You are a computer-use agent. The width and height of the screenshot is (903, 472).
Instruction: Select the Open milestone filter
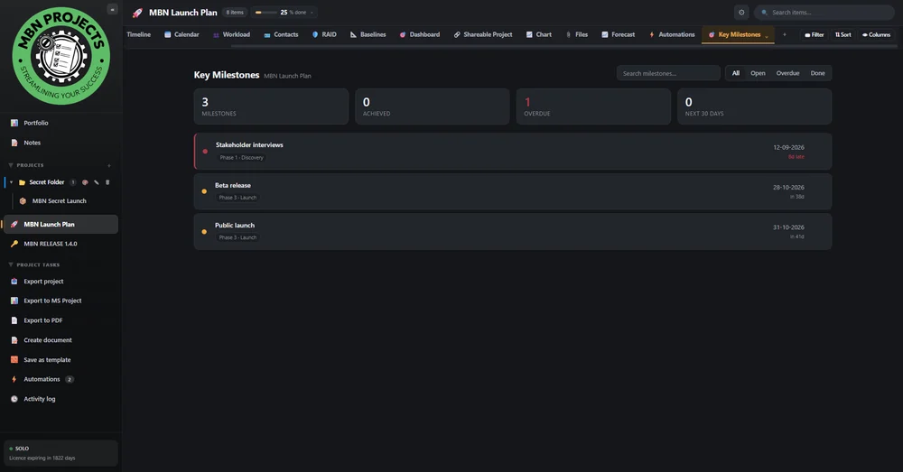(758, 73)
